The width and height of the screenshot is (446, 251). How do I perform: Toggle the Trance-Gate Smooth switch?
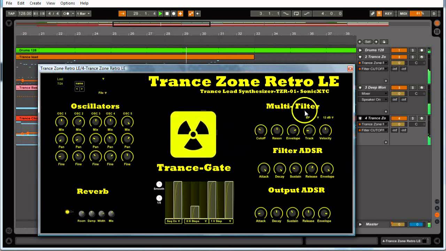click(159, 184)
